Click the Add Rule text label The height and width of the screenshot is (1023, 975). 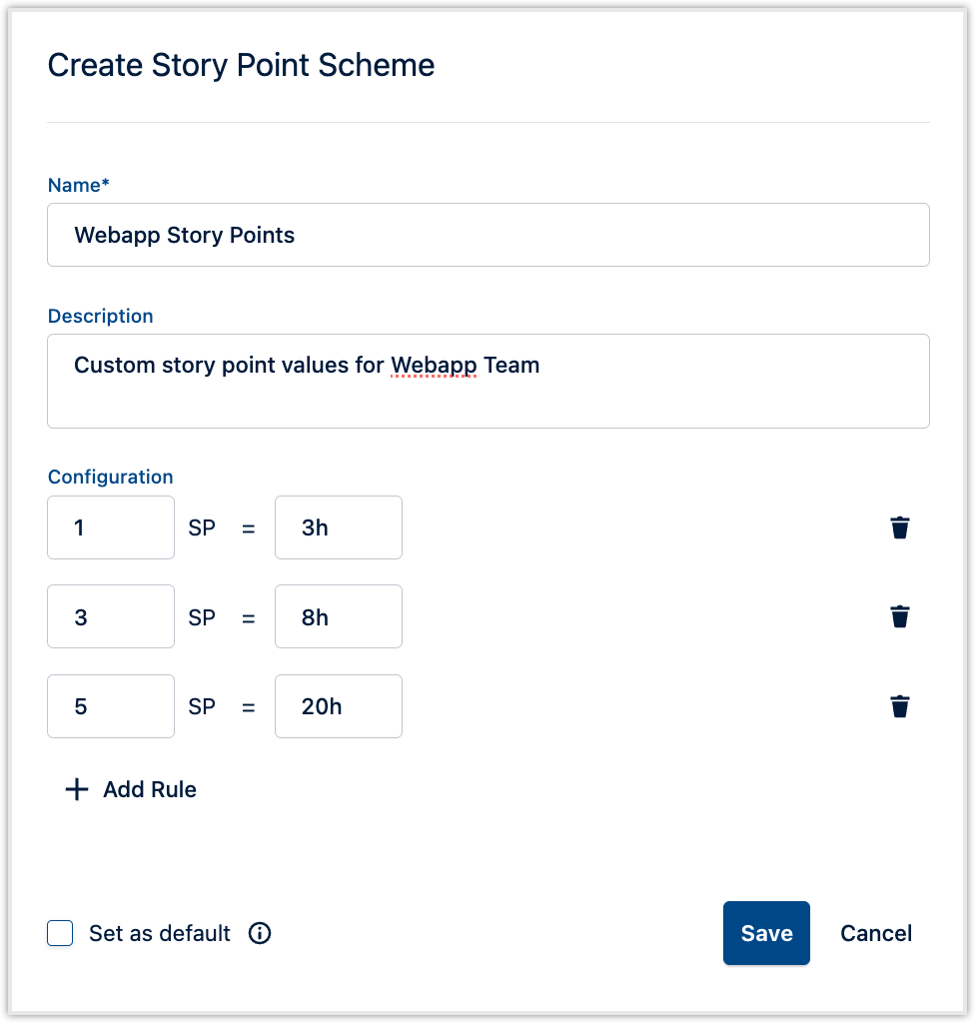click(x=150, y=789)
